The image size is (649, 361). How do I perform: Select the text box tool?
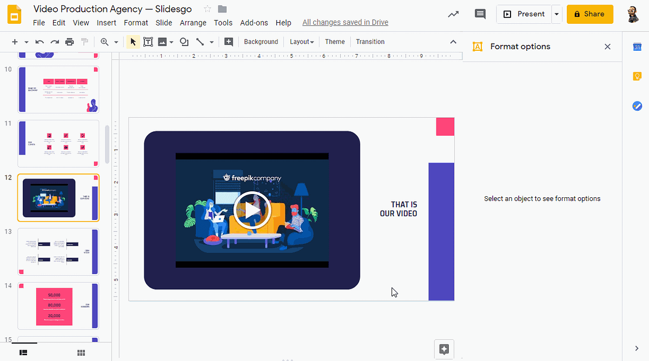tap(148, 42)
